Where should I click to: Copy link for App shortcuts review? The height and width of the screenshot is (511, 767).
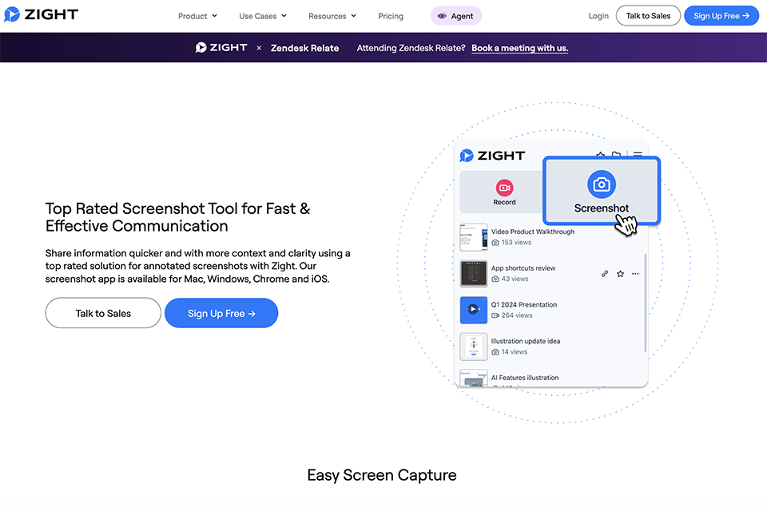coord(605,274)
